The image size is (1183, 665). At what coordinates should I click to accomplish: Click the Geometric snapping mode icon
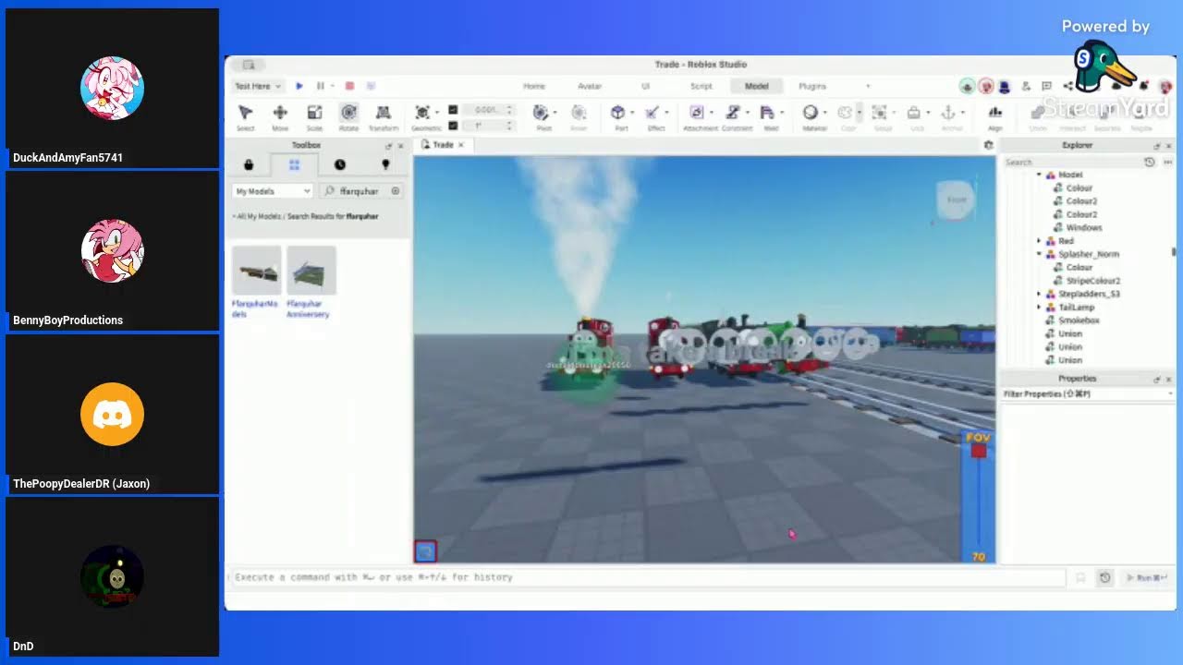[422, 113]
